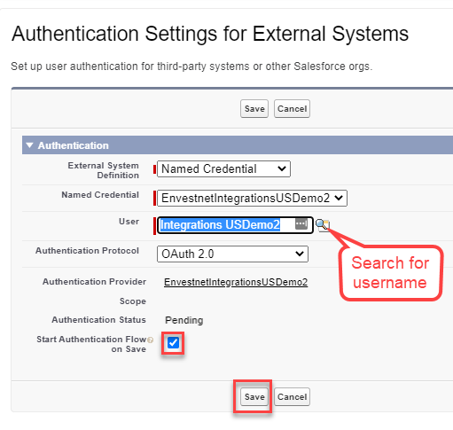Collapse the Authentication section triangle
The width and height of the screenshot is (453, 430).
coord(29,145)
